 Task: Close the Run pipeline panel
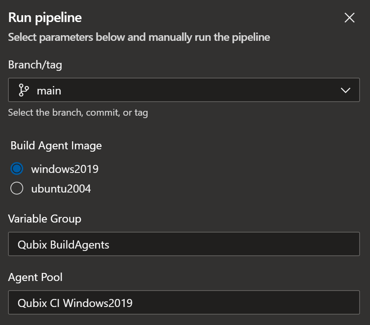click(x=349, y=18)
